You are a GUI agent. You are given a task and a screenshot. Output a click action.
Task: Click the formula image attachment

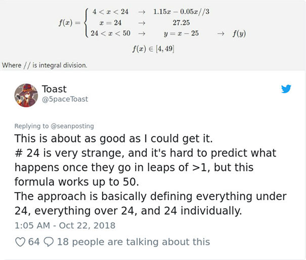click(x=153, y=35)
